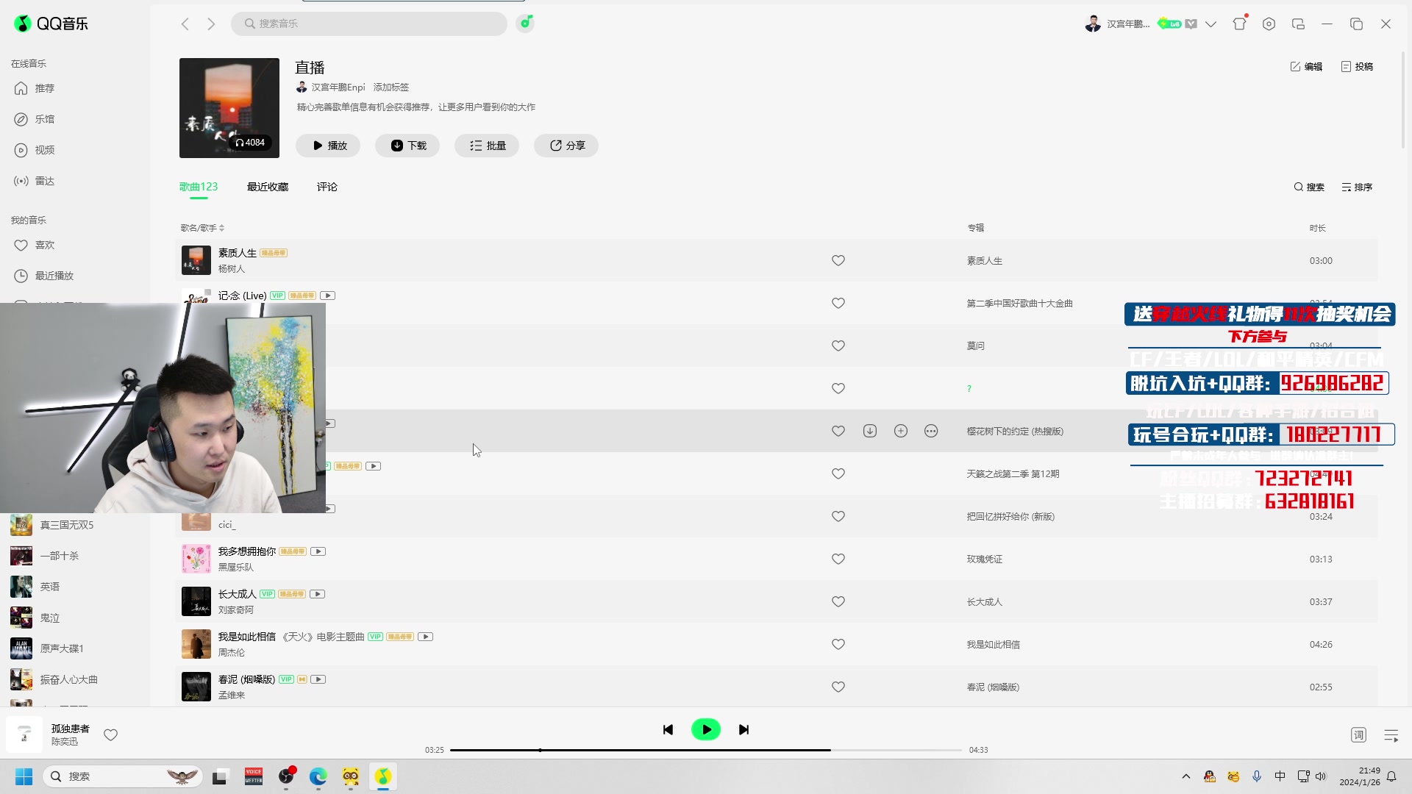Screen dimensions: 1412x794
Task: Click the green play button in player bar
Action: click(706, 730)
